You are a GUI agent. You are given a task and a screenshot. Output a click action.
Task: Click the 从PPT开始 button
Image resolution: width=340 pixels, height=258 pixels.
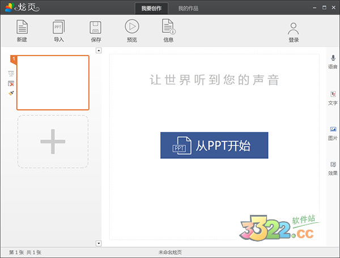point(214,145)
